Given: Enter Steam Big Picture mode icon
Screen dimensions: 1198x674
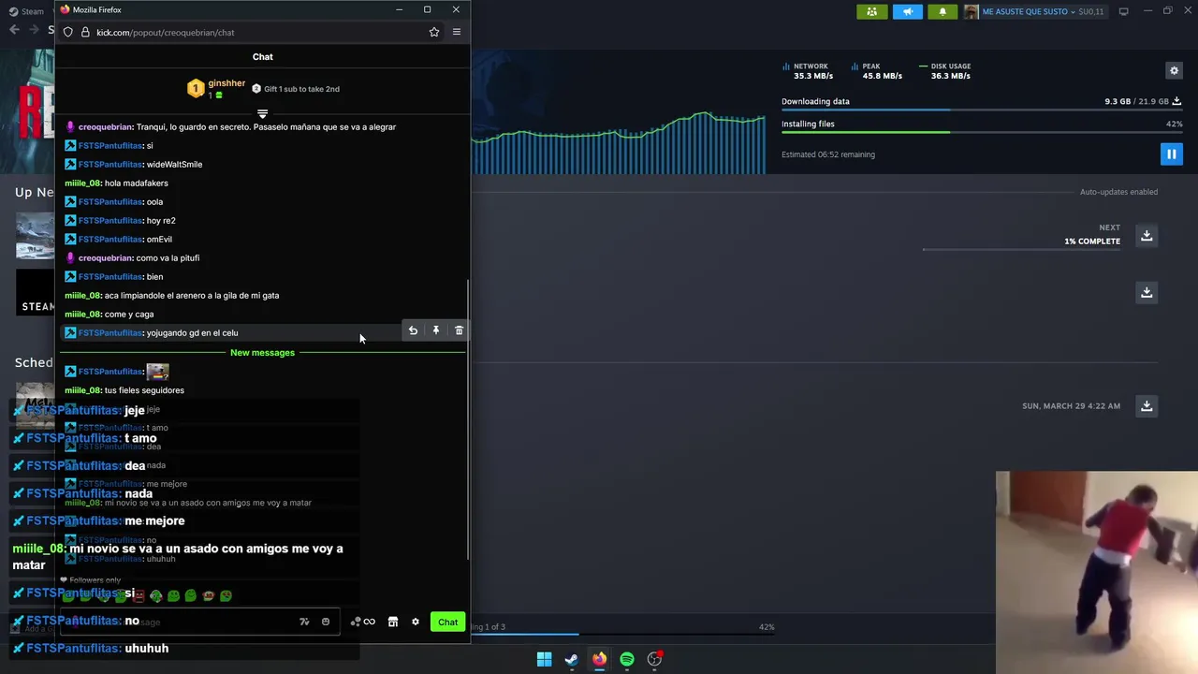Looking at the screenshot, I should point(1124,11).
